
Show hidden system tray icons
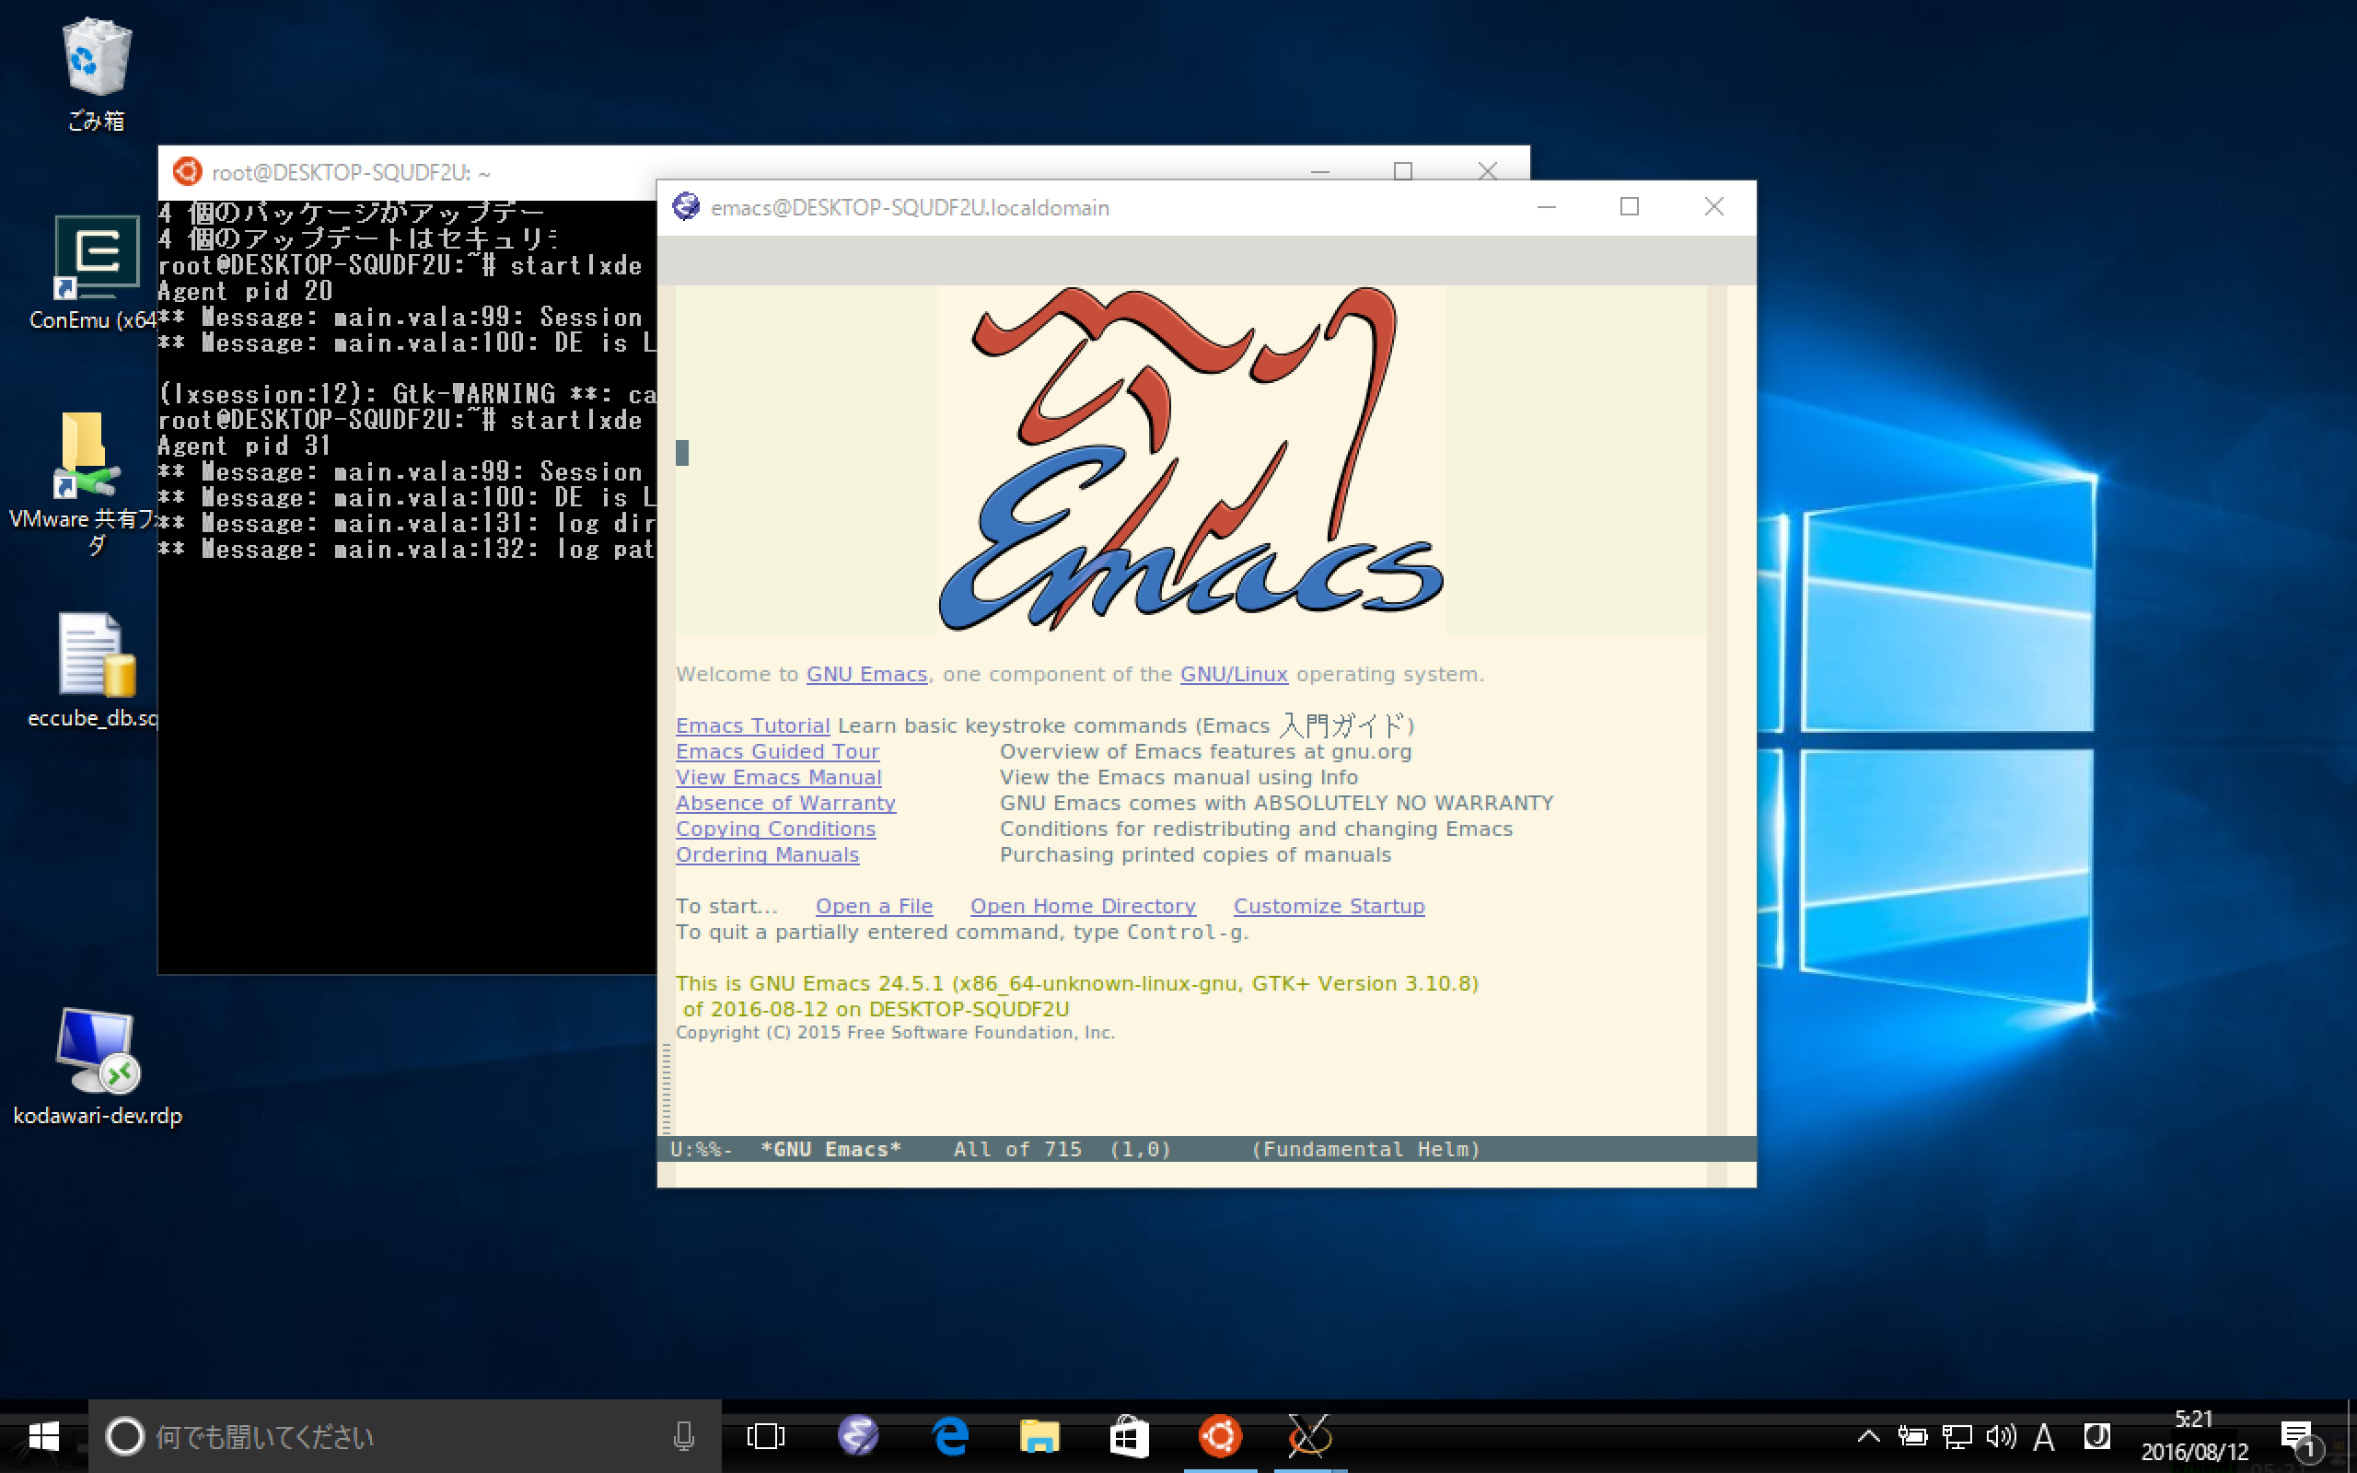[1868, 1436]
